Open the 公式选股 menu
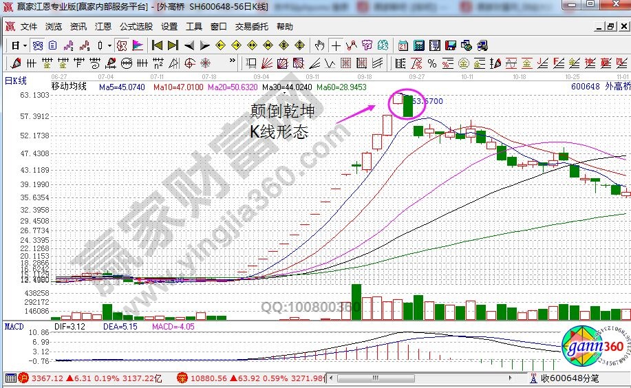The width and height of the screenshot is (631, 388). point(136,27)
